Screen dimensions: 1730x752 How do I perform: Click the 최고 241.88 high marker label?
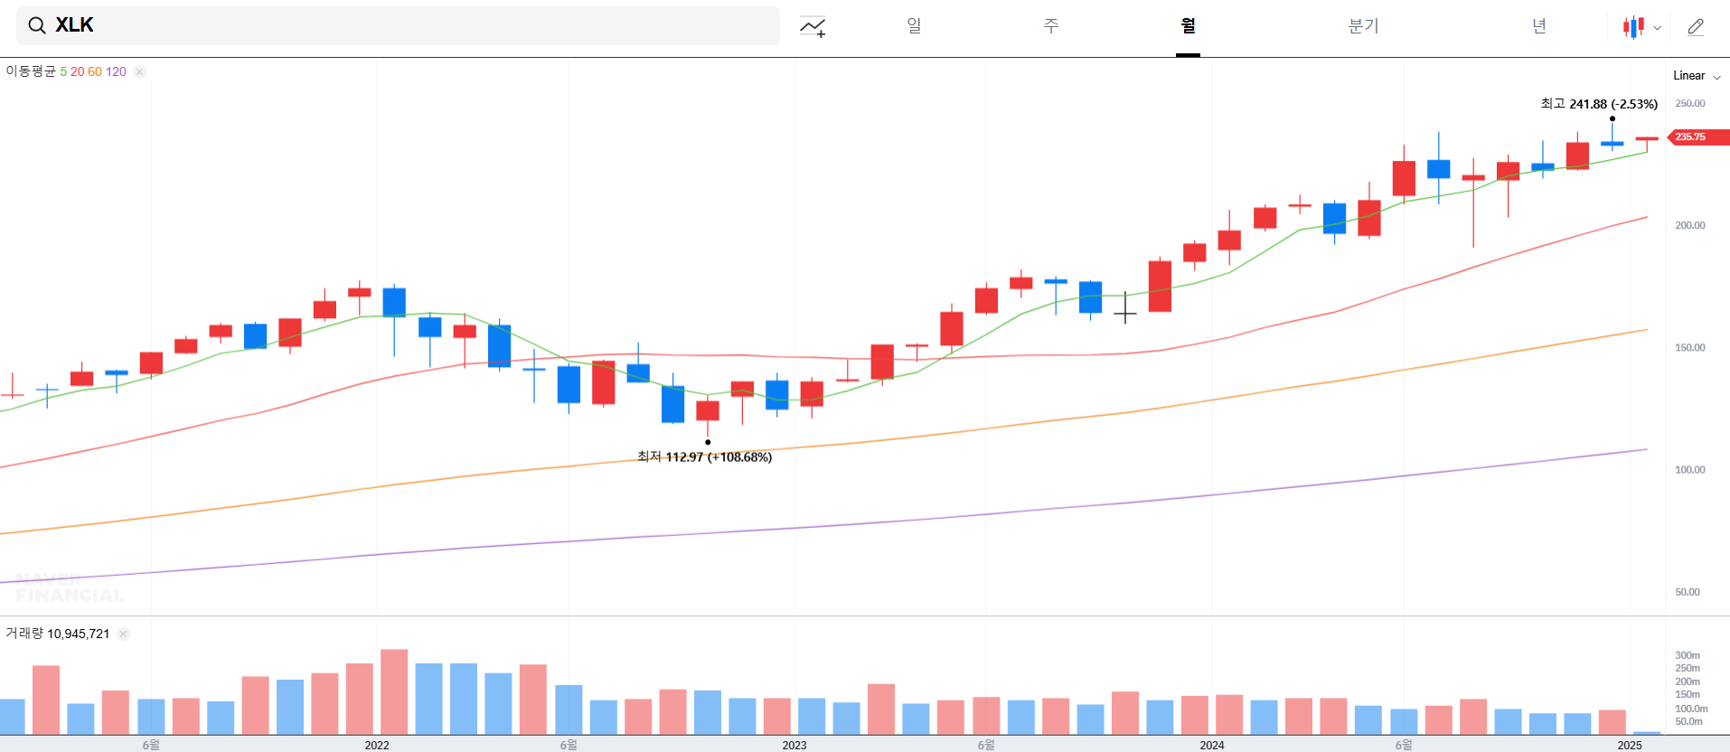pyautogui.click(x=1599, y=104)
